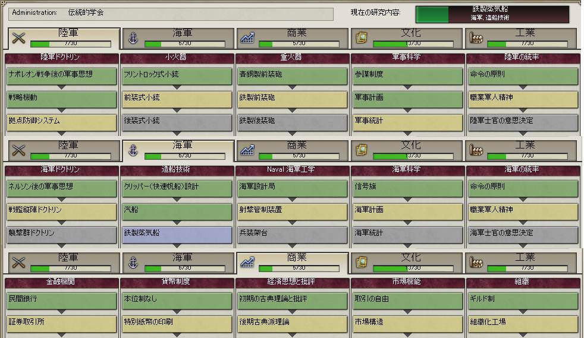Select the 拠点防御システム technology

(x=62, y=121)
